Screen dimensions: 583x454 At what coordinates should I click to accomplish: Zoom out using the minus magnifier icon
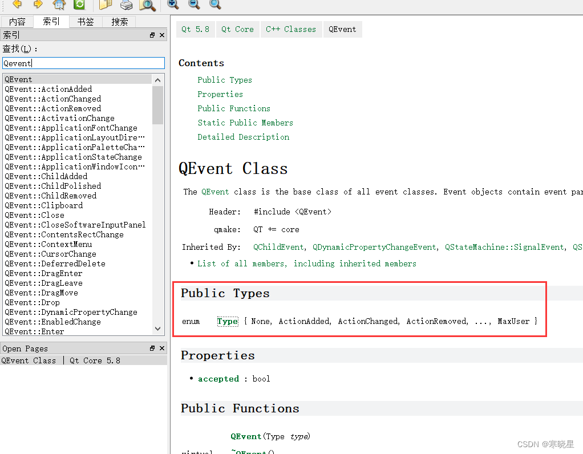pyautogui.click(x=194, y=4)
